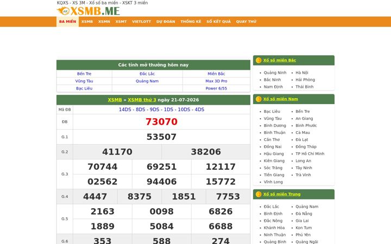The image size is (391, 244).
Task: Open Kiên Giang in the sidebar
Action: click(274, 161)
